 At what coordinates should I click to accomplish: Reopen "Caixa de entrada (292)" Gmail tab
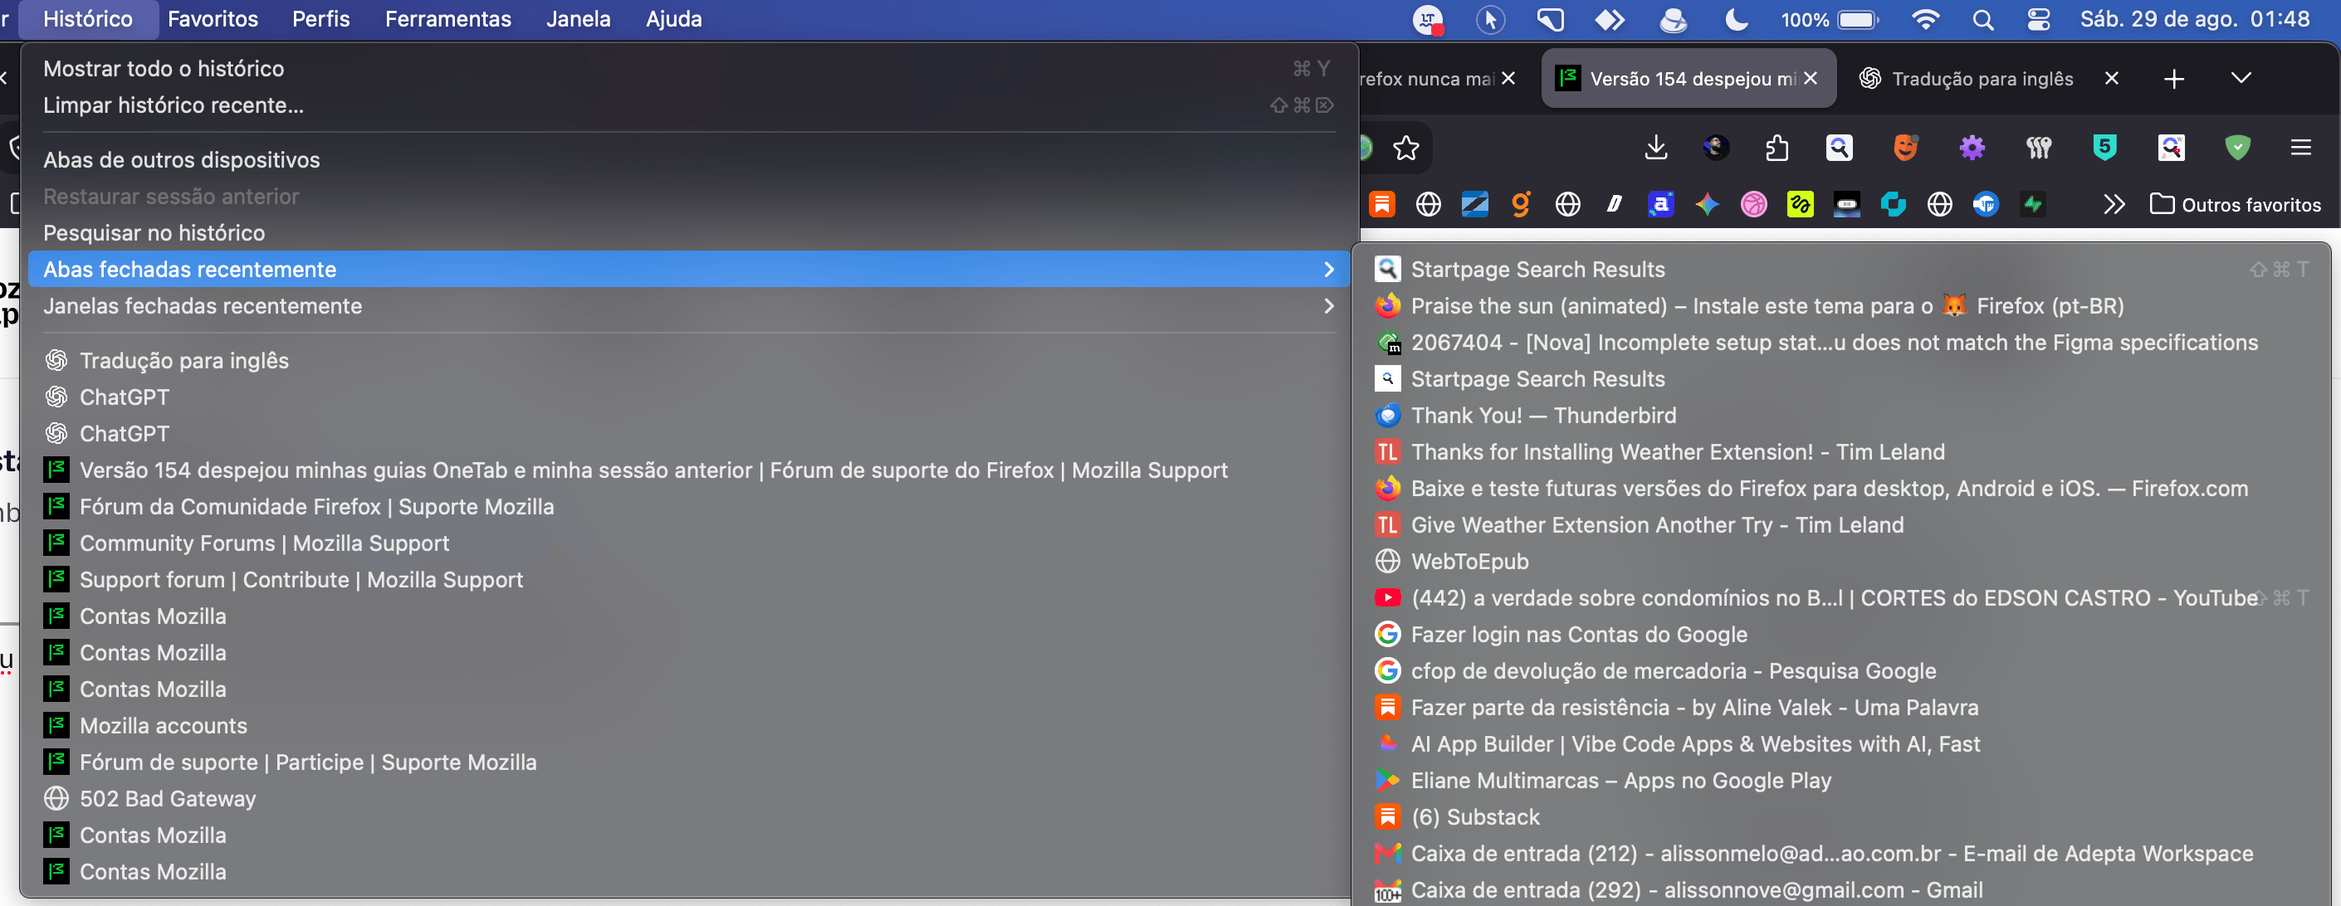point(1842,889)
